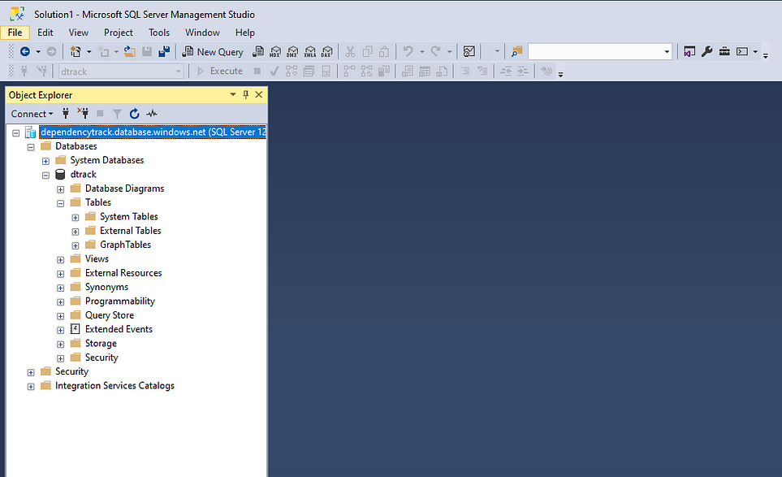This screenshot has height=477, width=782.
Task: Open the Navigate Backward history dropdown arrow
Action: (38, 51)
